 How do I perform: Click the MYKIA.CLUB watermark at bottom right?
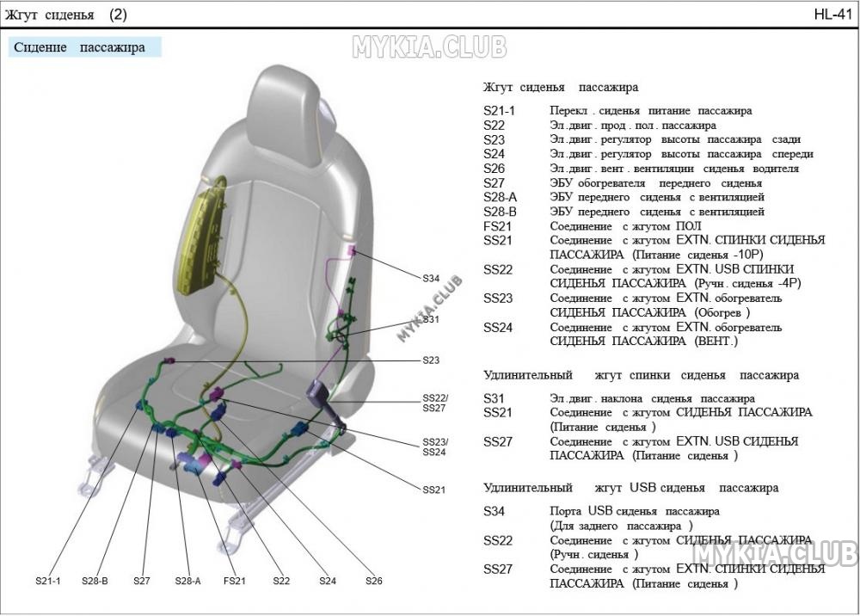[x=776, y=553]
